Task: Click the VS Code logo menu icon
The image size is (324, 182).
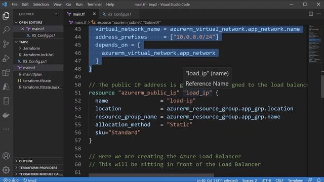Action: (x=5, y=5)
